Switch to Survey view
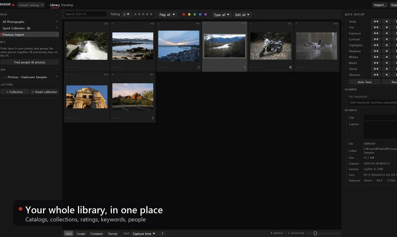 tap(113, 234)
